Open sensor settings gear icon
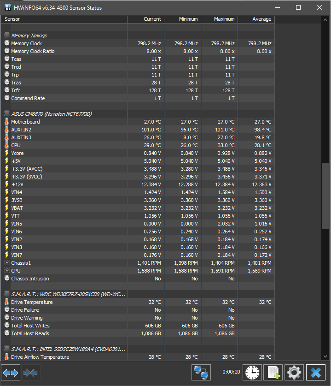The height and width of the screenshot is (386, 331). coord(294,373)
